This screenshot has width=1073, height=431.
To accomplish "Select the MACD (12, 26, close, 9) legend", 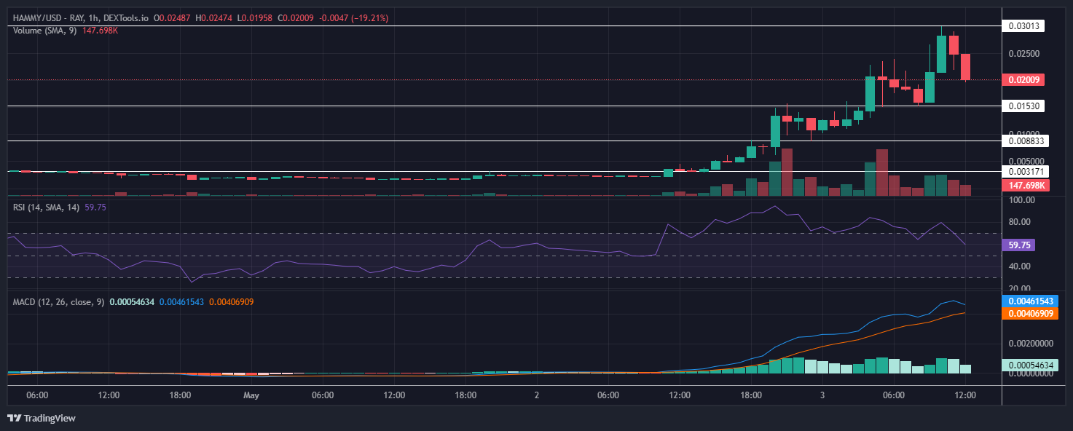I will [58, 301].
